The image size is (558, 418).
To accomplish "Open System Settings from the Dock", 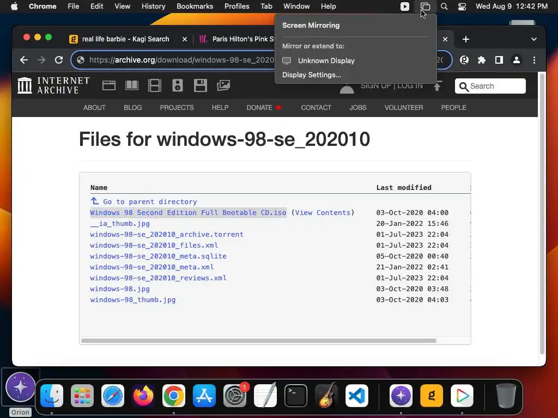I will [x=235, y=396].
